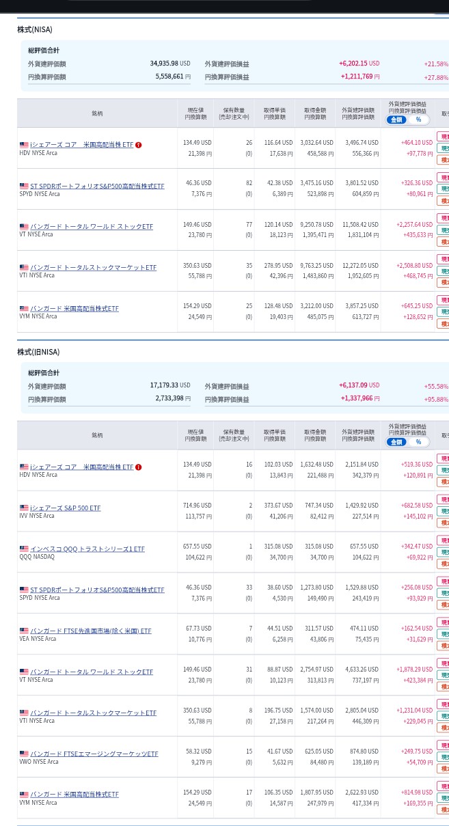Open the インベスコ QQQ トラストシリーズ1 ETF link
This screenshot has height=826, width=449.
tap(87, 549)
